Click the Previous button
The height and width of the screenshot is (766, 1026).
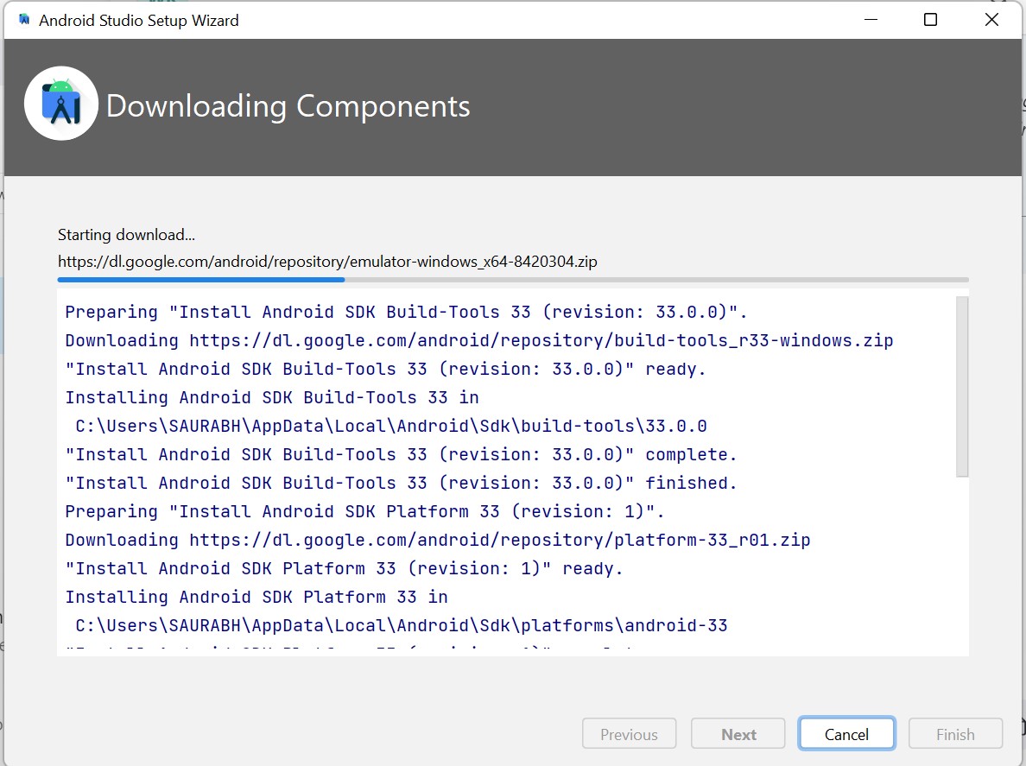(x=629, y=733)
